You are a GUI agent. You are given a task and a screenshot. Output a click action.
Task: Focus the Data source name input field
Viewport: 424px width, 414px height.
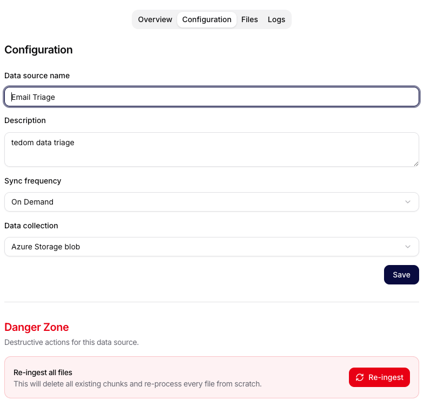coord(211,97)
